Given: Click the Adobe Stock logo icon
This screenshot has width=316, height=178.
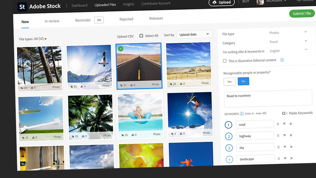Looking at the screenshot, I should click(x=22, y=7).
